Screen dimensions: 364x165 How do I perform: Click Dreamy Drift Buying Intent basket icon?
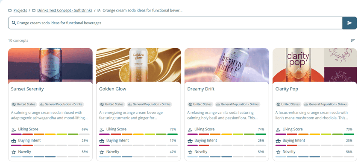point(190,141)
